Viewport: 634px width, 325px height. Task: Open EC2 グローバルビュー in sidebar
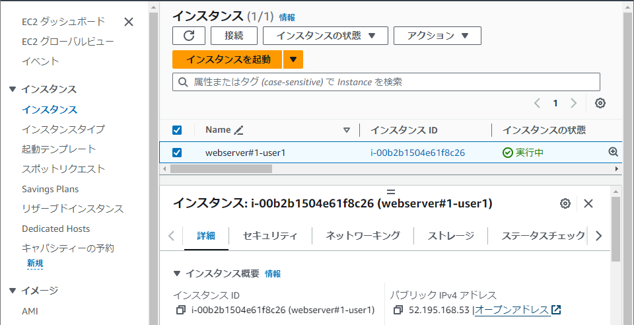pyautogui.click(x=68, y=42)
